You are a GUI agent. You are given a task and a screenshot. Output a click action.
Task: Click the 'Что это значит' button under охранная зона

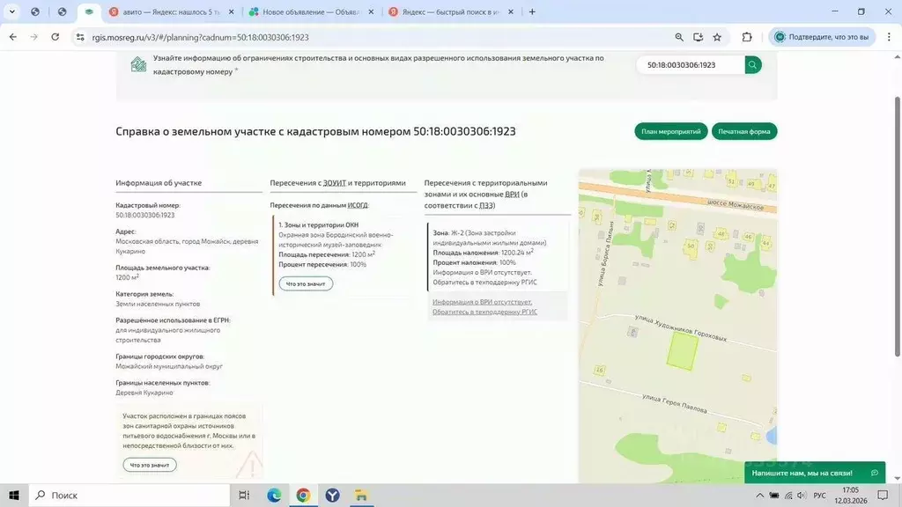(x=305, y=283)
